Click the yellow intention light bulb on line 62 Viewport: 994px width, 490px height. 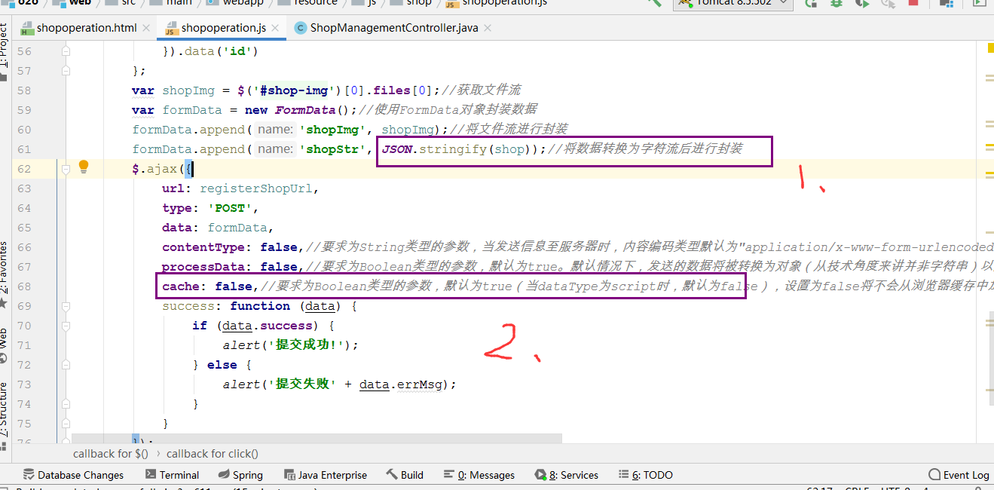point(84,167)
